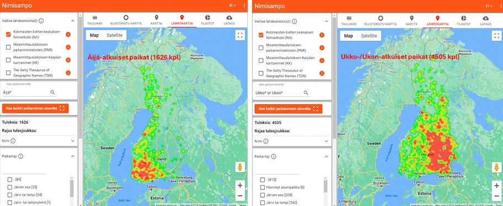This screenshot has width=503, height=206.
Task: Expand the Nimi filter in left window
Action: point(72,140)
